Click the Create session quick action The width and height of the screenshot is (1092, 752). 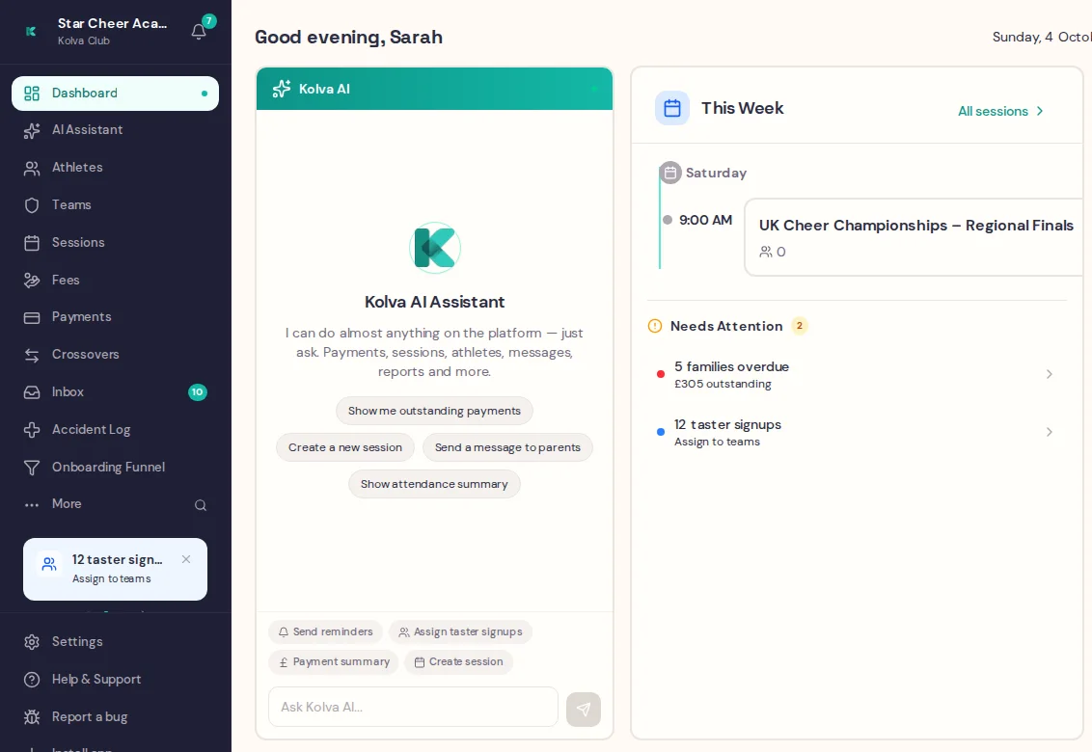[458, 662]
